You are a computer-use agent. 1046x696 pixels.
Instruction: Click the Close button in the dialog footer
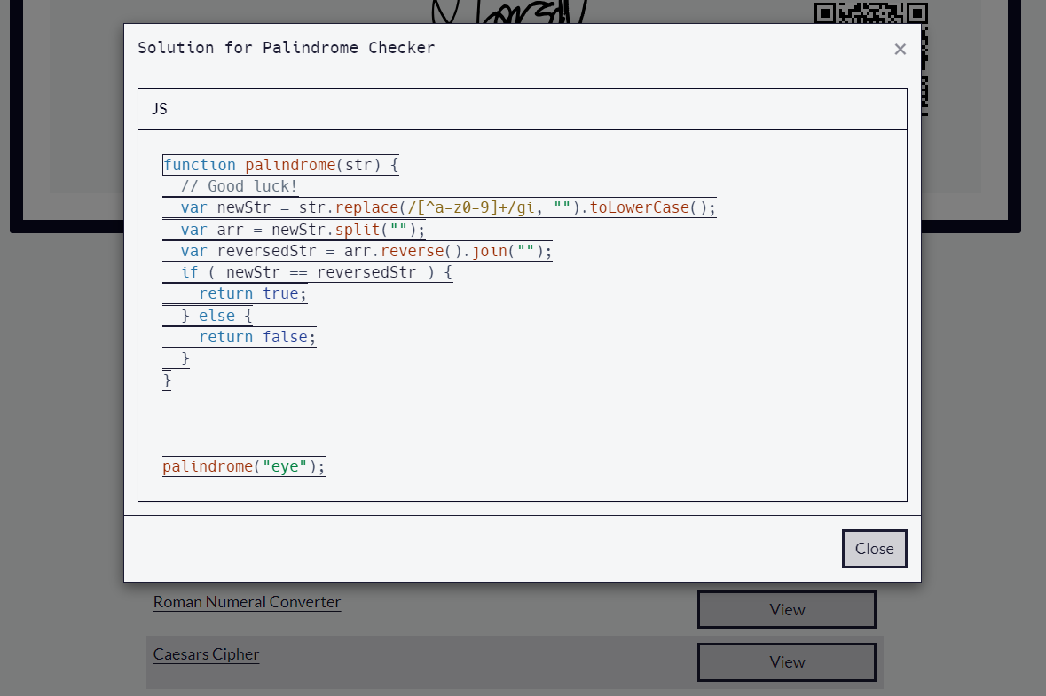tap(874, 549)
